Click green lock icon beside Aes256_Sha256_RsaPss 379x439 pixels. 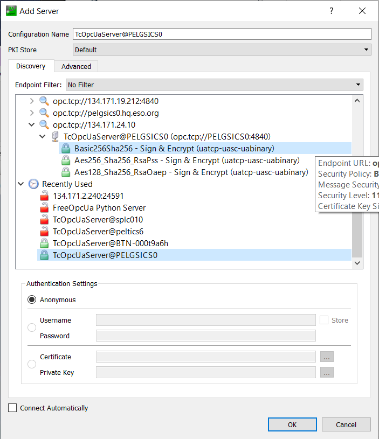tap(66, 161)
